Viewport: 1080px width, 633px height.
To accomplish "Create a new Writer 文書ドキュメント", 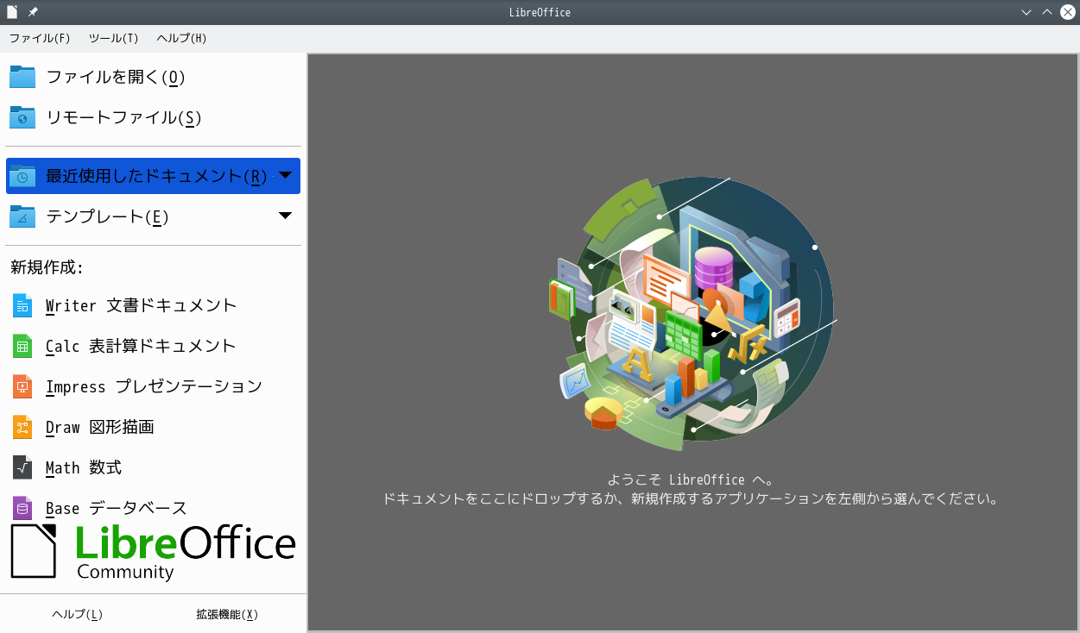I will point(154,305).
